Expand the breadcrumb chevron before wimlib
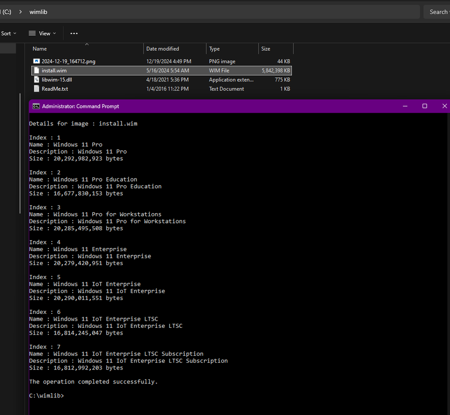 (x=20, y=12)
